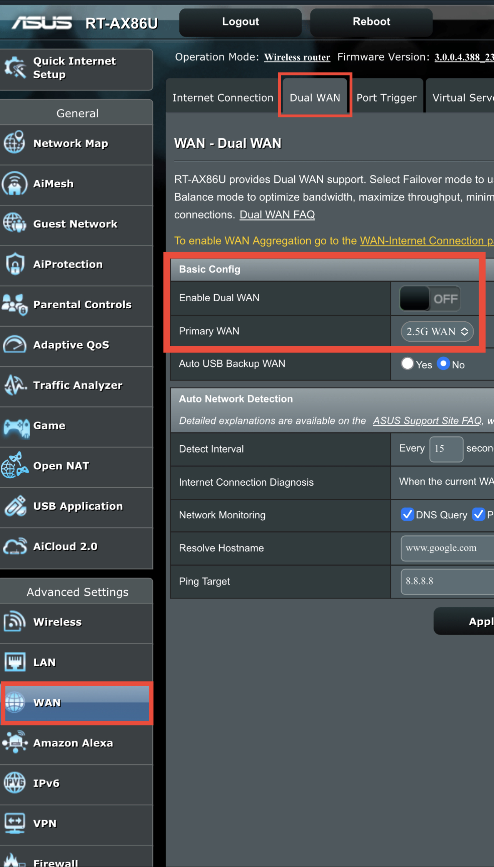Open the LAN port icon
Image resolution: width=494 pixels, height=867 pixels.
[15, 662]
